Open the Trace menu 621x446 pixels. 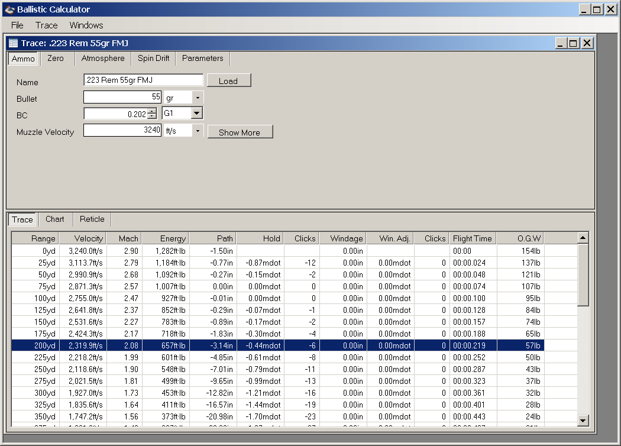(x=46, y=25)
